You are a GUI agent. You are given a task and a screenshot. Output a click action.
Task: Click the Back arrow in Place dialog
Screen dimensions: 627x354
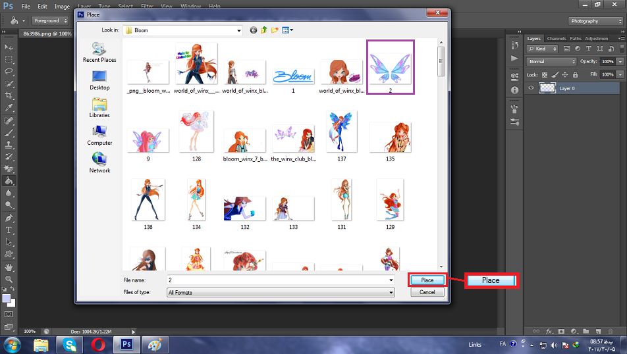point(253,30)
